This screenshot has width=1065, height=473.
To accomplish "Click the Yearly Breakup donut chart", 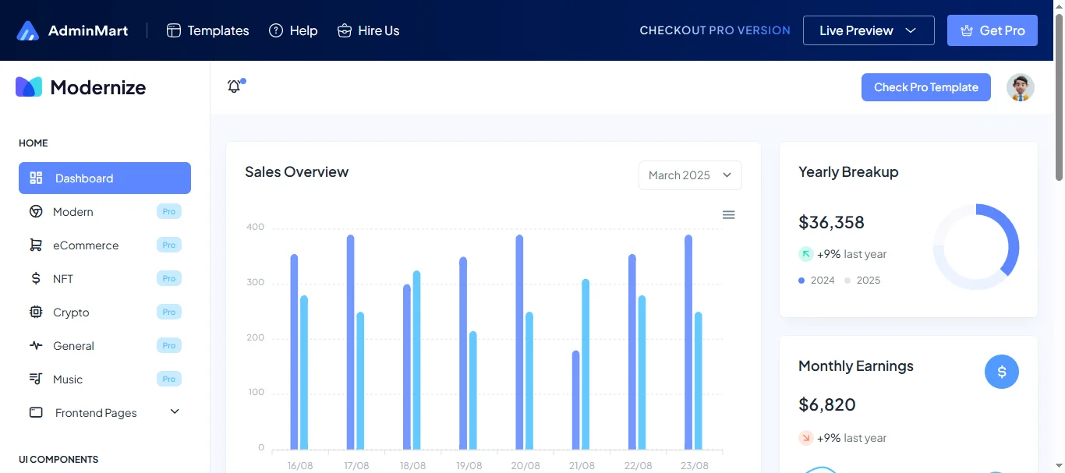I will (975, 247).
